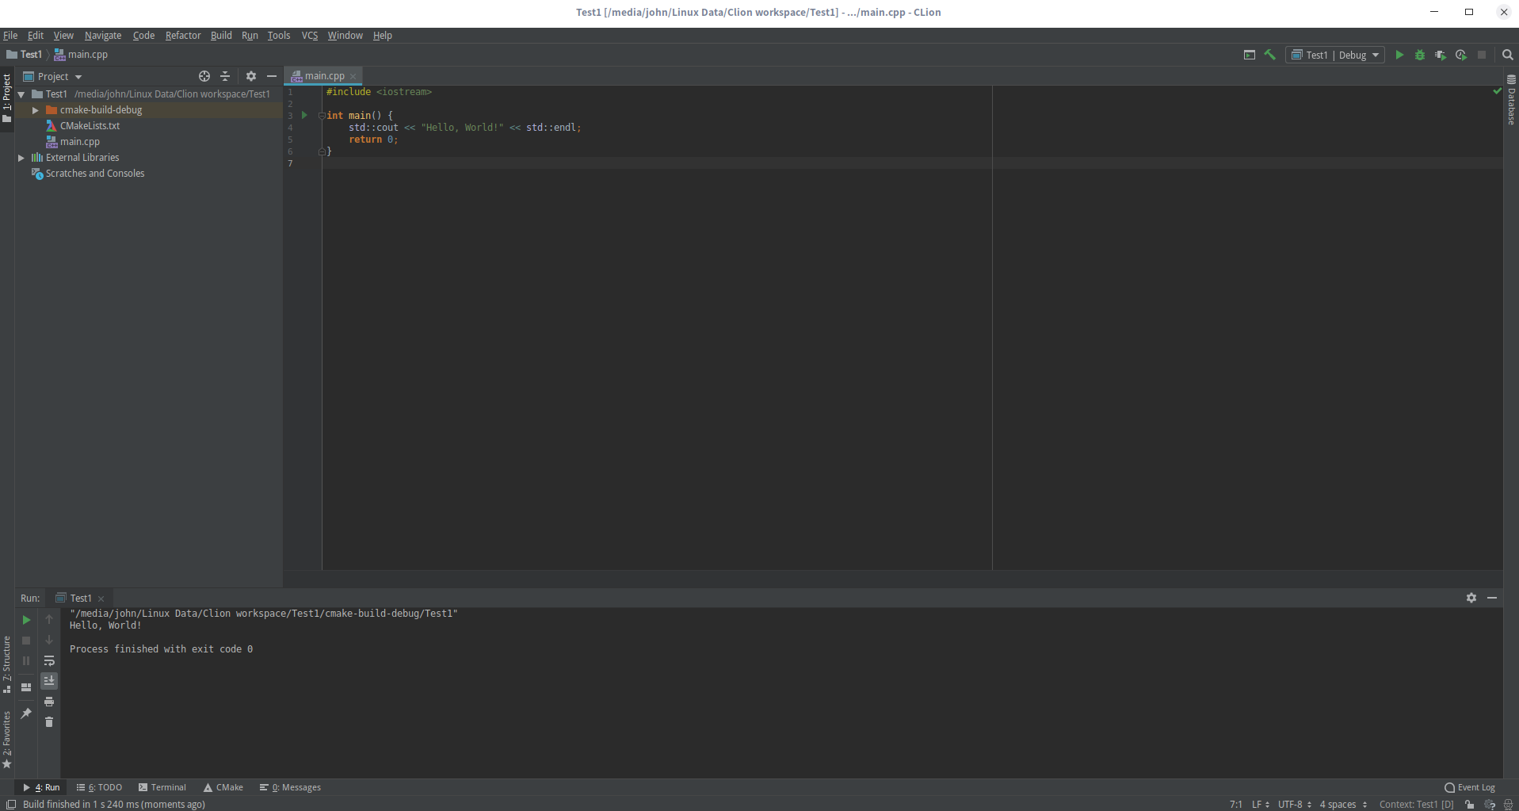This screenshot has height=811, width=1519.
Task: Click the restore layout icon in Run panel
Action: 26,687
